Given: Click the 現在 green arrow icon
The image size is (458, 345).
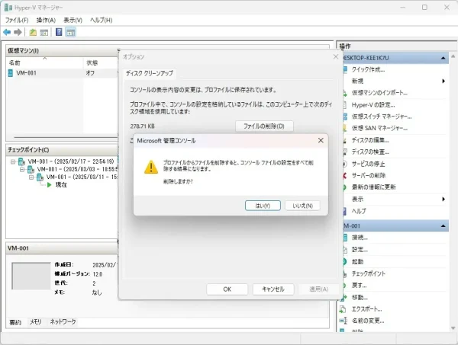Looking at the screenshot, I should [49, 185].
